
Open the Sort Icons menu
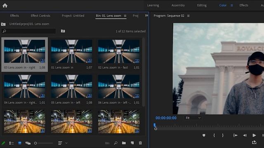tap(60, 143)
